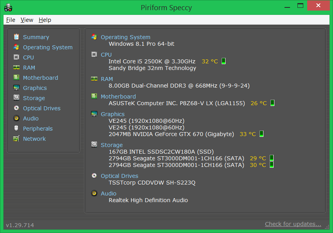Click the NVIDIA GeForce GTX 670 line

click(x=171, y=134)
